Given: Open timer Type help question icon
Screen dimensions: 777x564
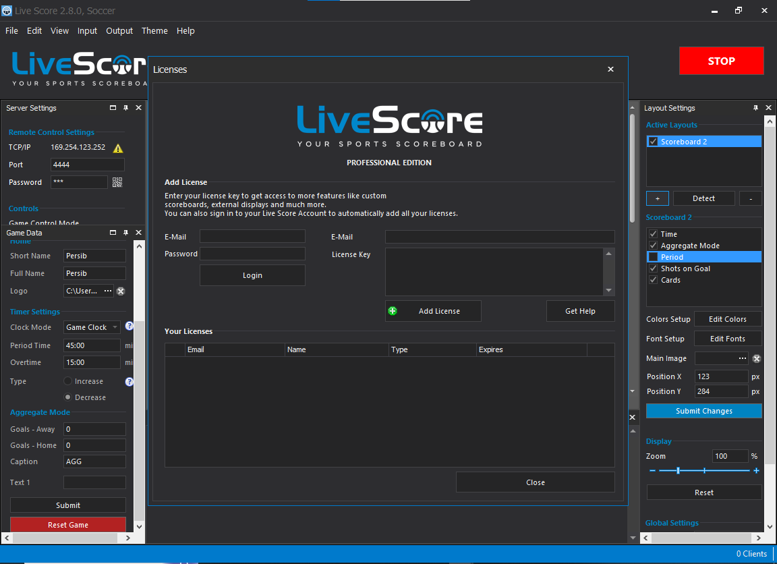Looking at the screenshot, I should tap(129, 382).
